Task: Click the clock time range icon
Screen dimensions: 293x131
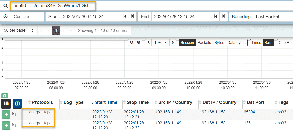Action: pos(5,17)
